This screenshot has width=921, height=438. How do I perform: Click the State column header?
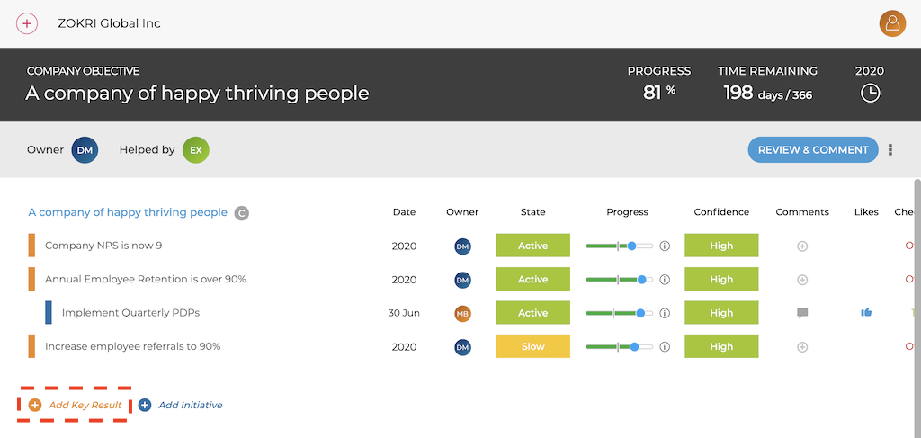532,212
